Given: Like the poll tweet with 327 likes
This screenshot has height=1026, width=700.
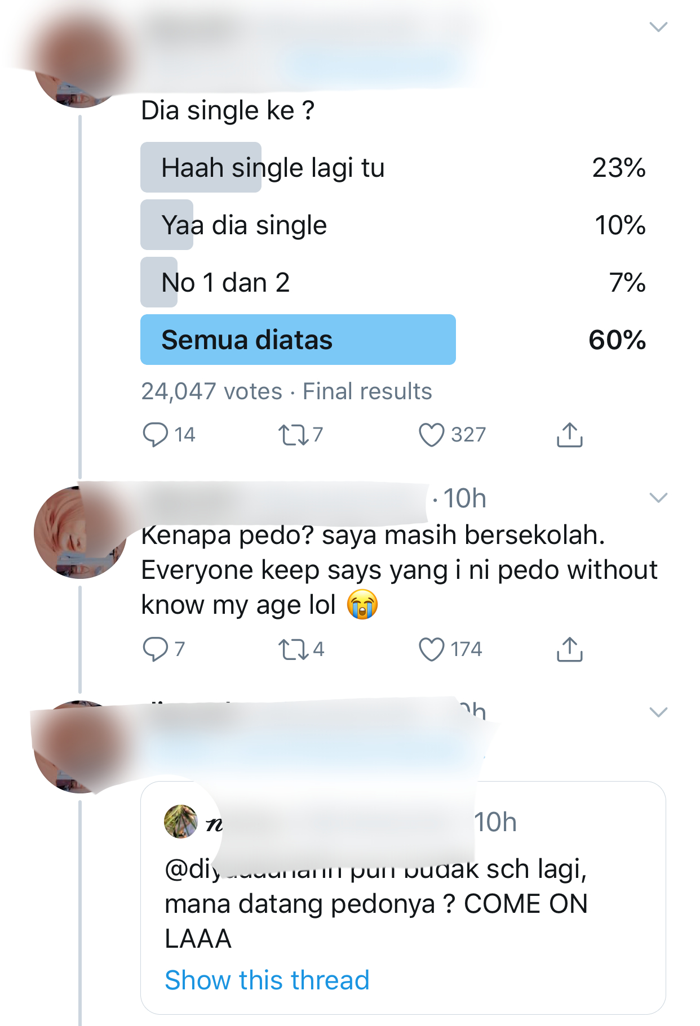Looking at the screenshot, I should tap(432, 435).
